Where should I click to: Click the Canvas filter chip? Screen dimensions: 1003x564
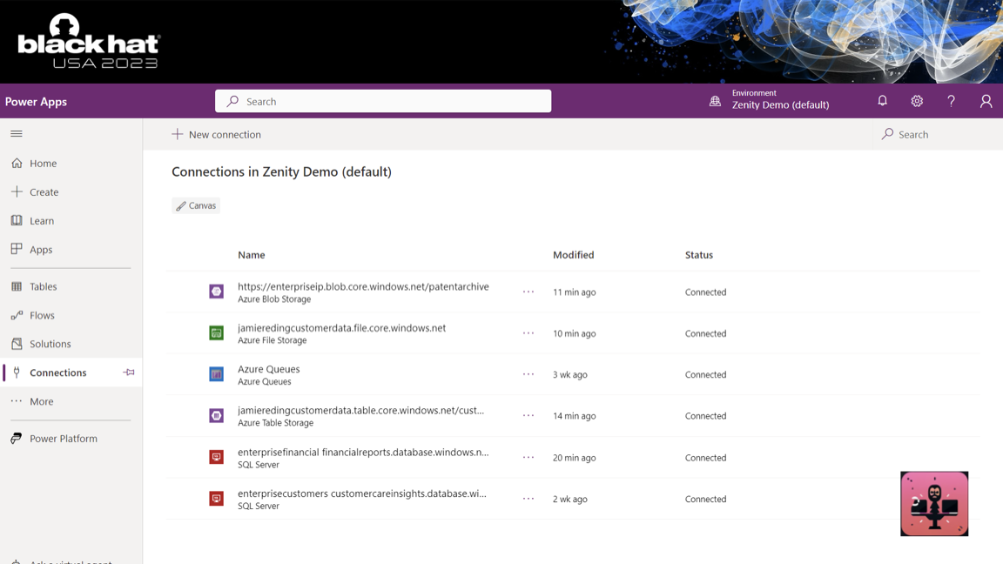[196, 205]
